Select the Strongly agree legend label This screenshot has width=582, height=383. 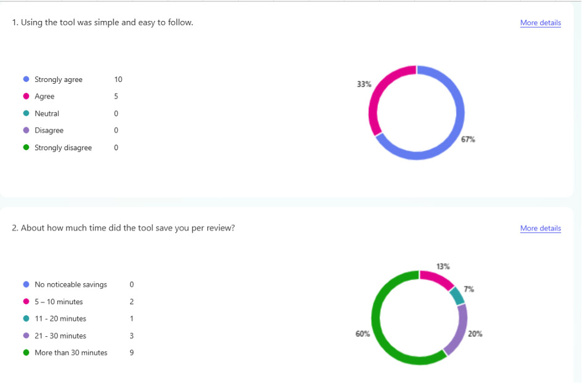(x=59, y=79)
